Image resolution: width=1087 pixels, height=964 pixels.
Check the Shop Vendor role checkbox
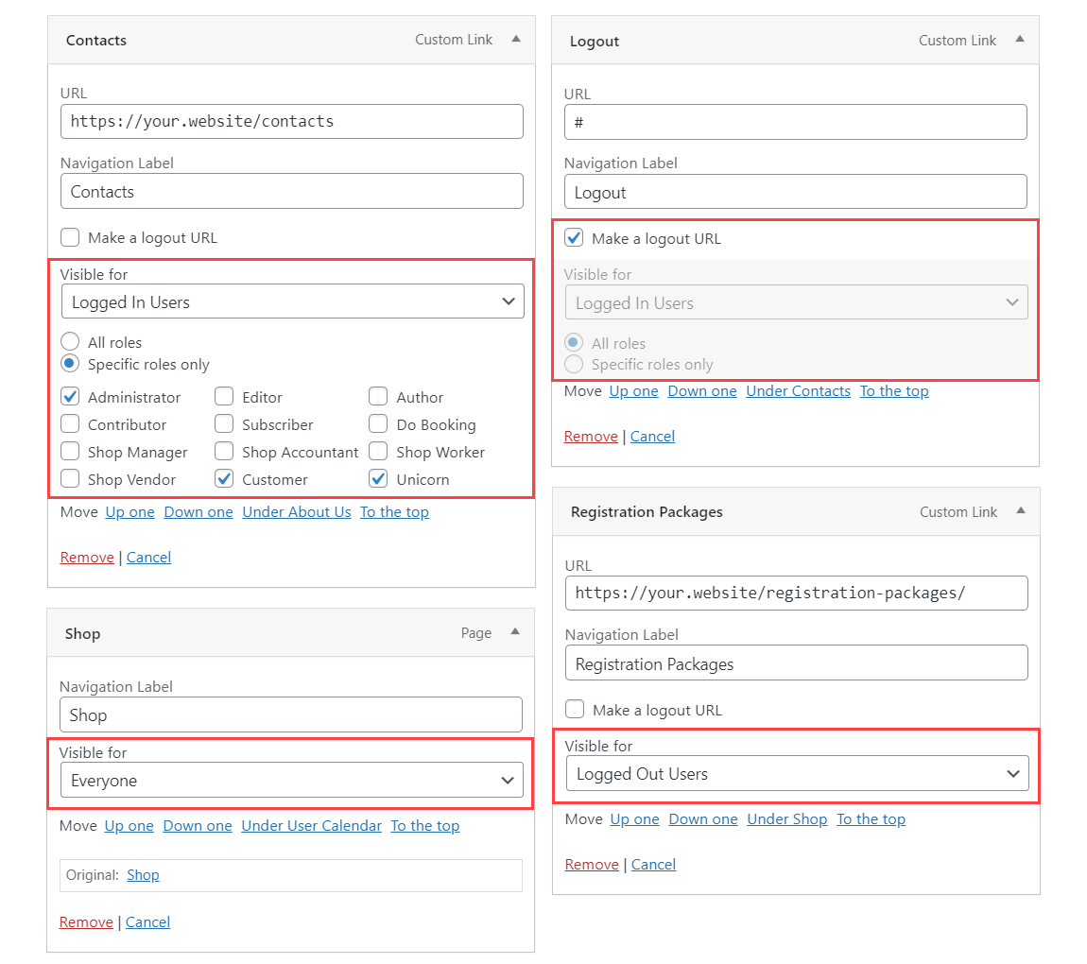pos(70,479)
